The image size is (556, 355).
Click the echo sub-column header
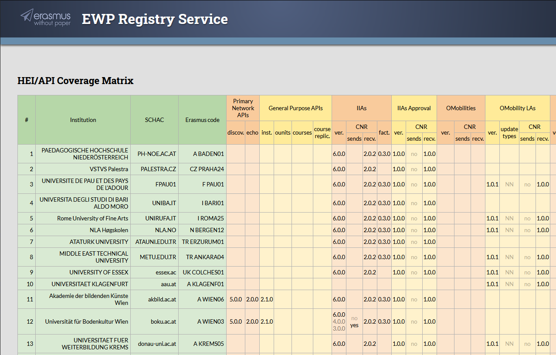coord(252,133)
